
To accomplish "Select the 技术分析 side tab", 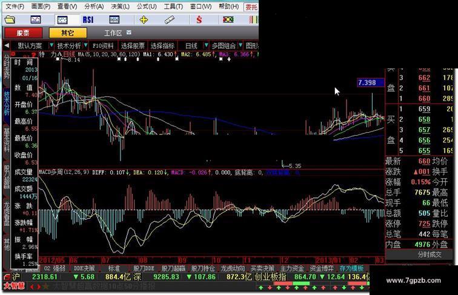I will [7, 103].
